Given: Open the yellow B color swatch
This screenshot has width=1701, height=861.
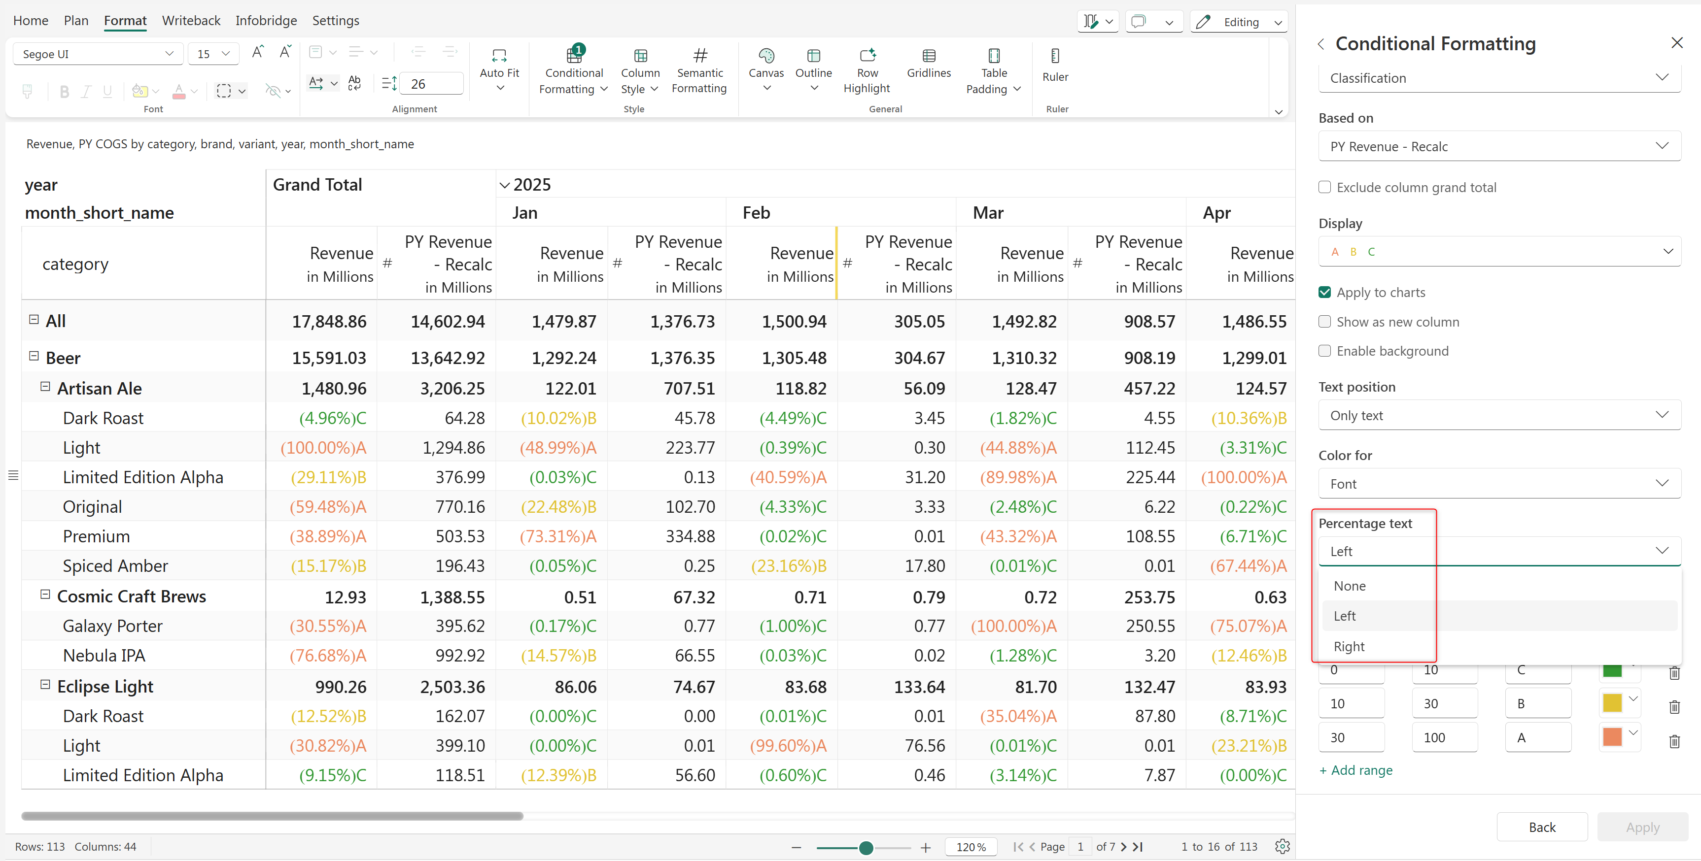Looking at the screenshot, I should pos(1611,703).
